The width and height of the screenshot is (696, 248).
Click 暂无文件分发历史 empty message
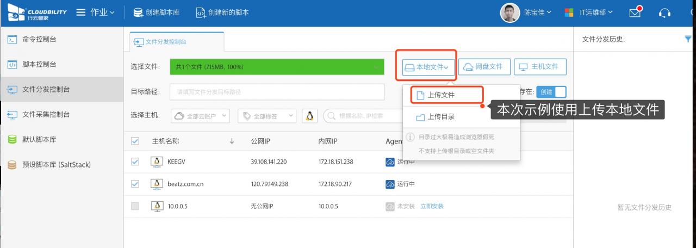pyautogui.click(x=644, y=207)
